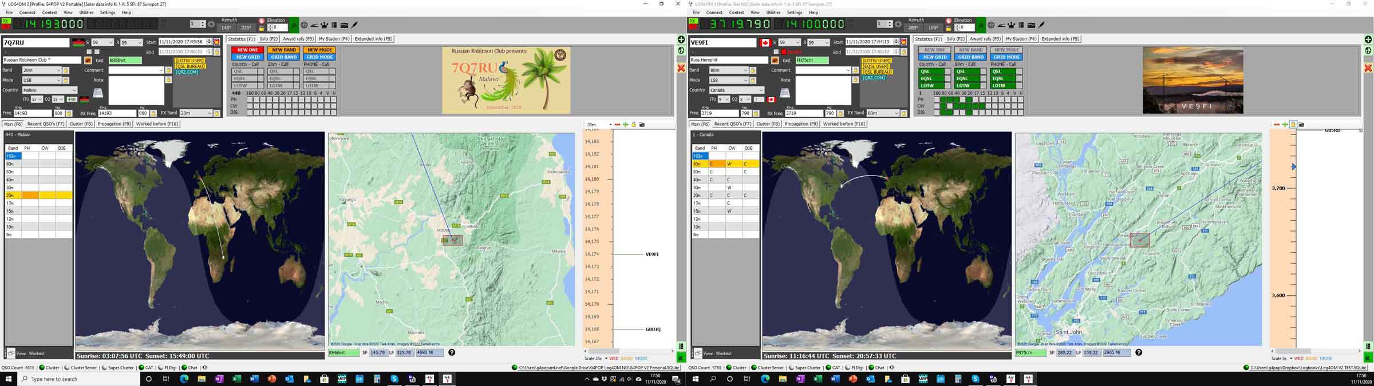1374x386 pixels.
Task: Zoom in 7Q7RU band map with green plus
Action: point(626,125)
